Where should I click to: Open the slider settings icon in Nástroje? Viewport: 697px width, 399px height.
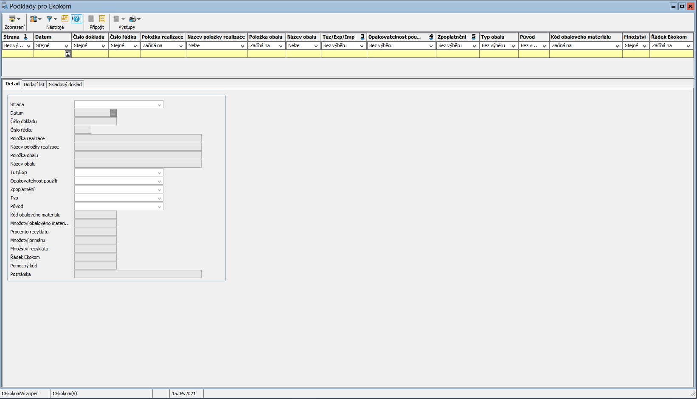pyautogui.click(x=65, y=19)
